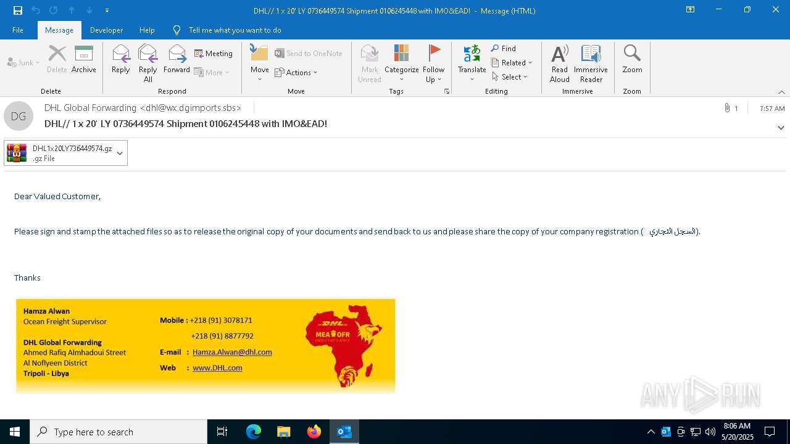Go to the previous item with the up arrow
Screen dimensions: 790x444
pos(72,10)
